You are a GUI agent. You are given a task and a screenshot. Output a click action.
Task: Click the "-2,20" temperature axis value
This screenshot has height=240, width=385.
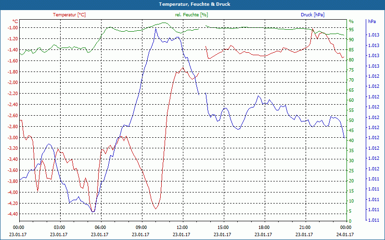(x=13, y=93)
